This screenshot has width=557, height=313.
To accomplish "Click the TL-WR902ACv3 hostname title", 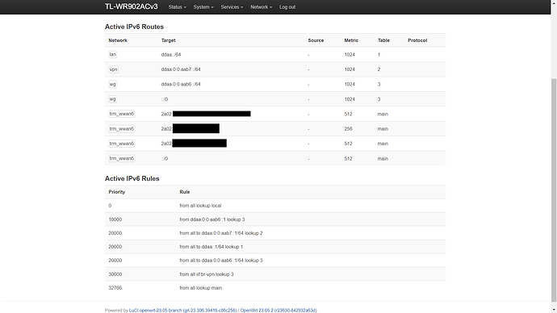I will point(131,6).
